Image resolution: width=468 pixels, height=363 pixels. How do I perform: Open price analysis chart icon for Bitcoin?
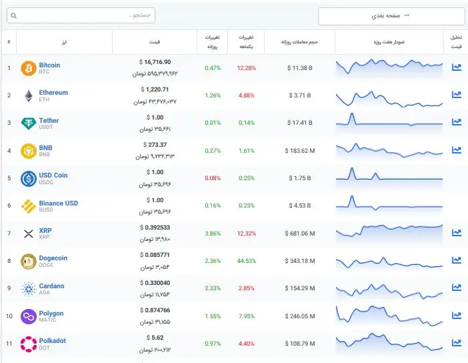coord(457,67)
